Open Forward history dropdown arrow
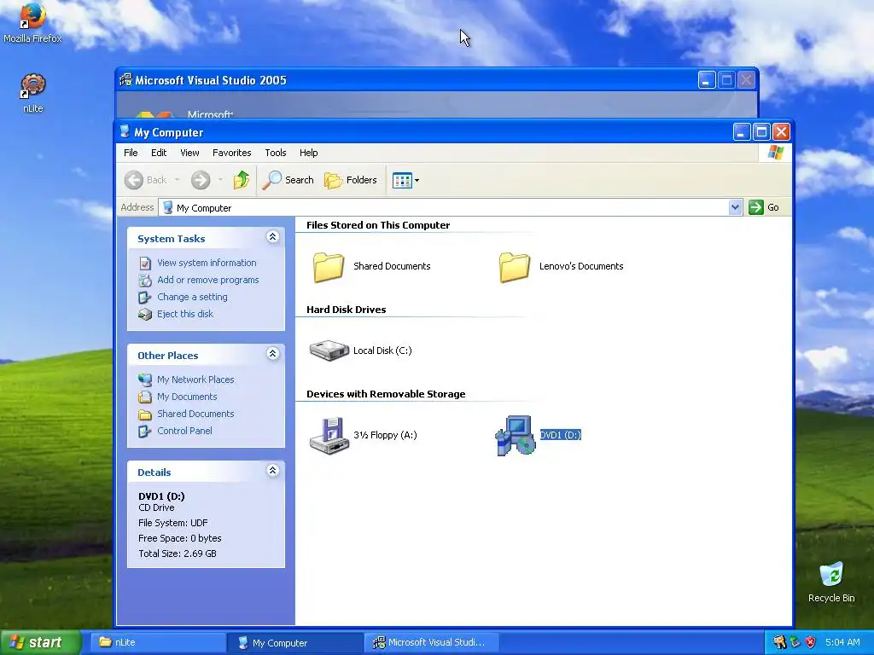The image size is (874, 655). point(221,180)
